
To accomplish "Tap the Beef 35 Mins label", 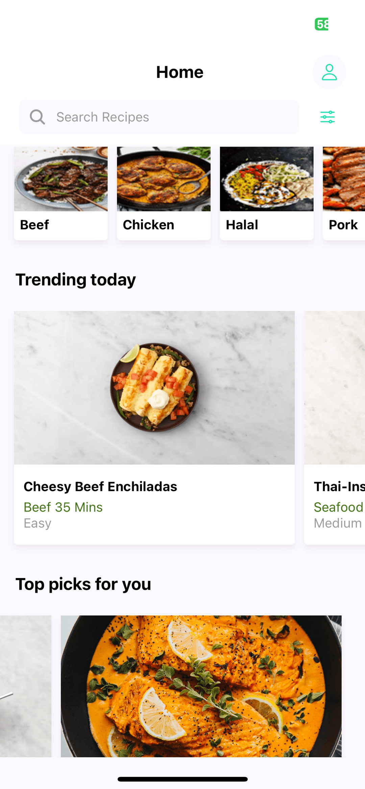I will (x=63, y=507).
